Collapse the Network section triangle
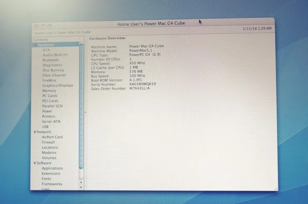Image resolution: width=308 pixels, height=204 pixels. (x=35, y=132)
